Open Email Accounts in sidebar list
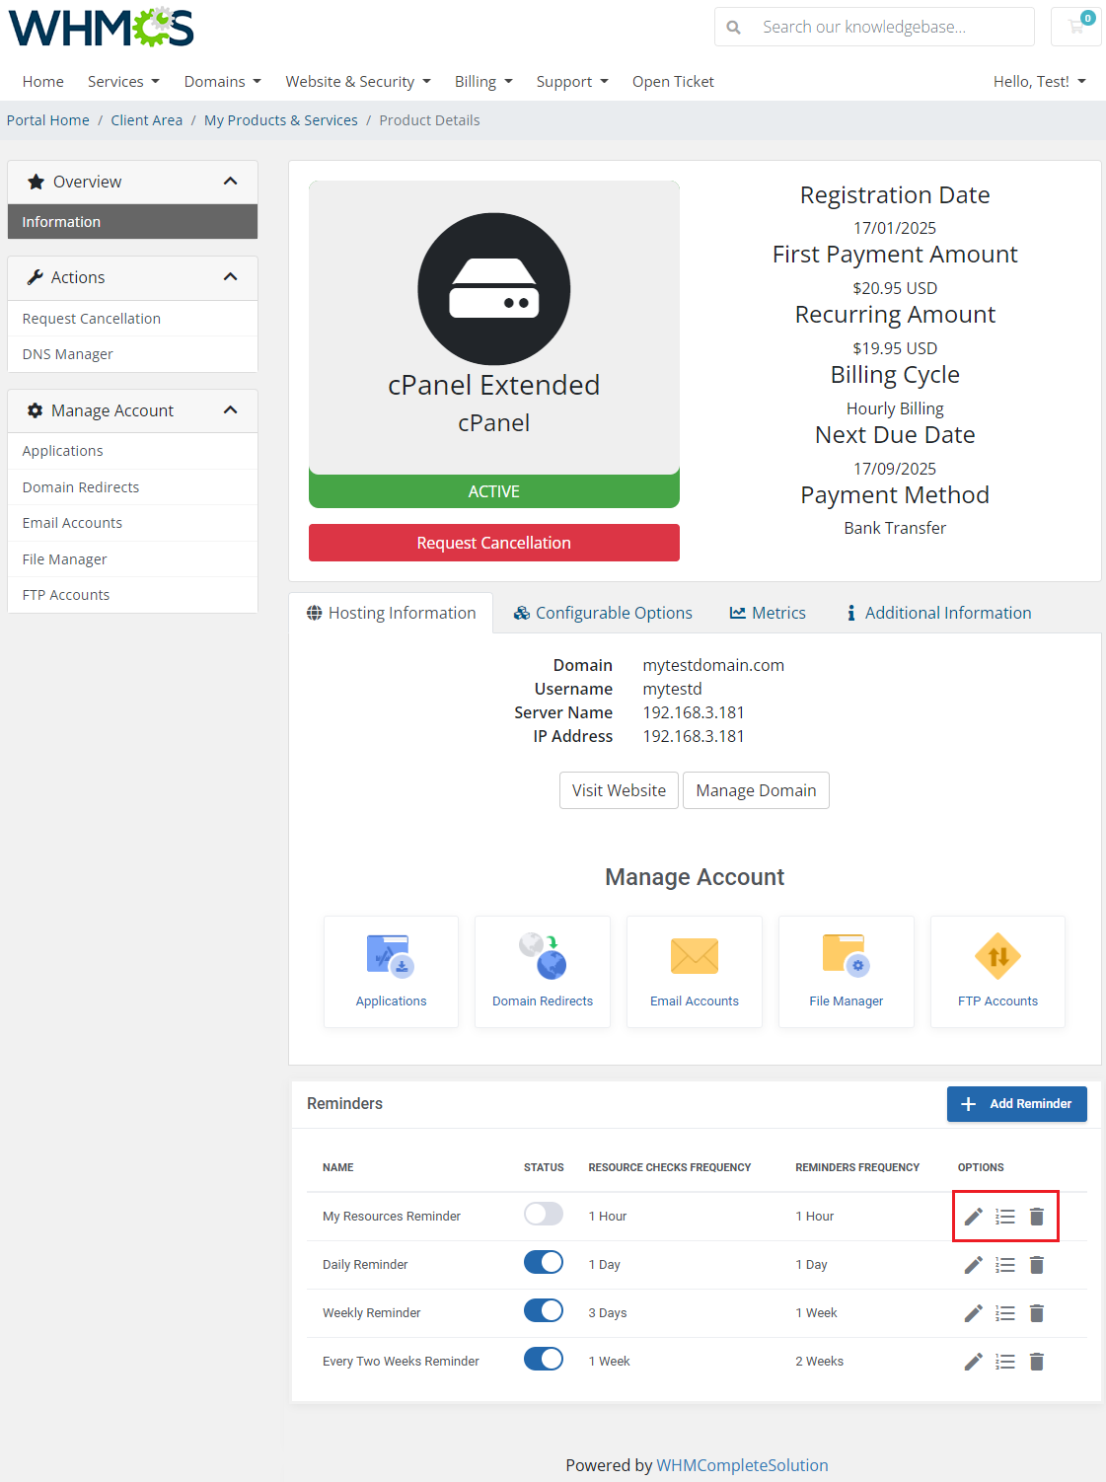This screenshot has width=1106, height=1482. (x=132, y=523)
